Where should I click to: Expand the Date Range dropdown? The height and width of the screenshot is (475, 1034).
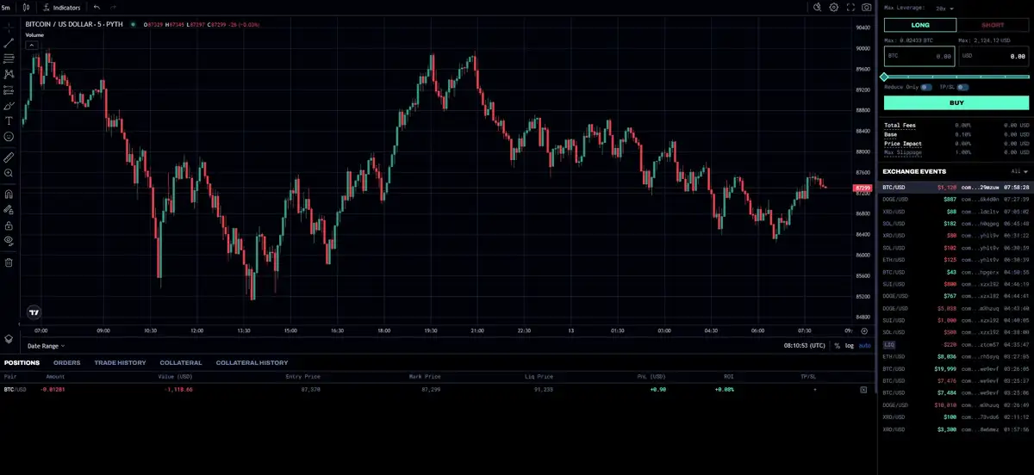tap(47, 345)
